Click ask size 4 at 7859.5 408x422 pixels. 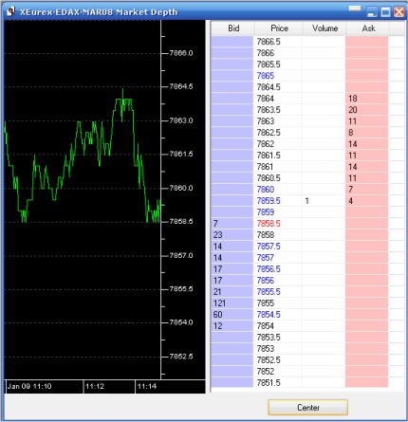pyautogui.click(x=366, y=201)
